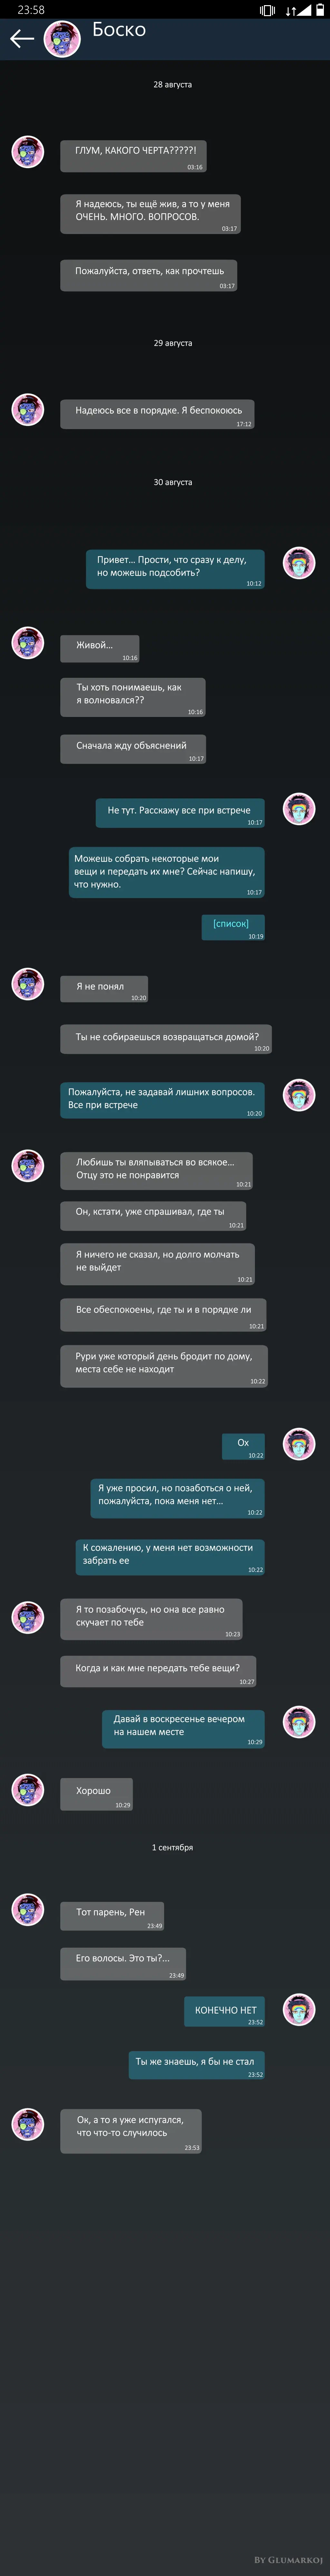Tap the contact name Боско
330x2576 pixels.
click(x=119, y=30)
